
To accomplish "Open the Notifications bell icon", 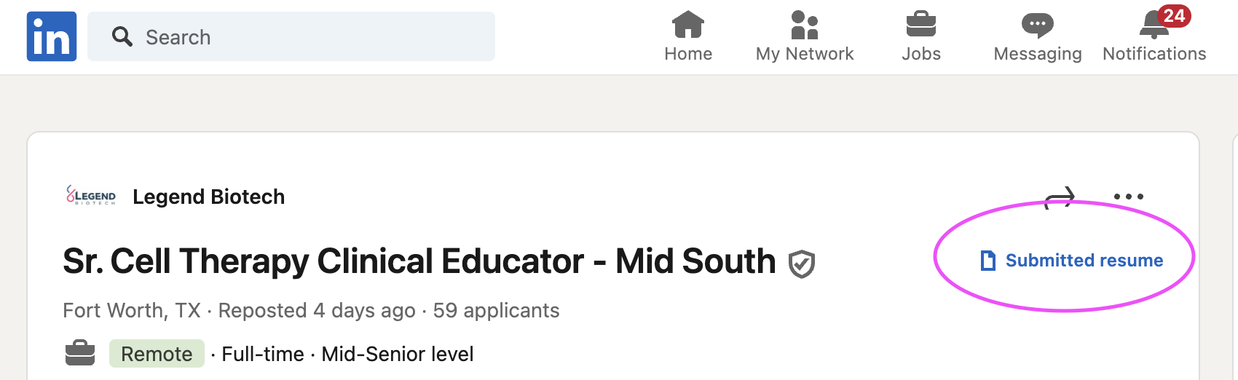I will tap(1154, 26).
